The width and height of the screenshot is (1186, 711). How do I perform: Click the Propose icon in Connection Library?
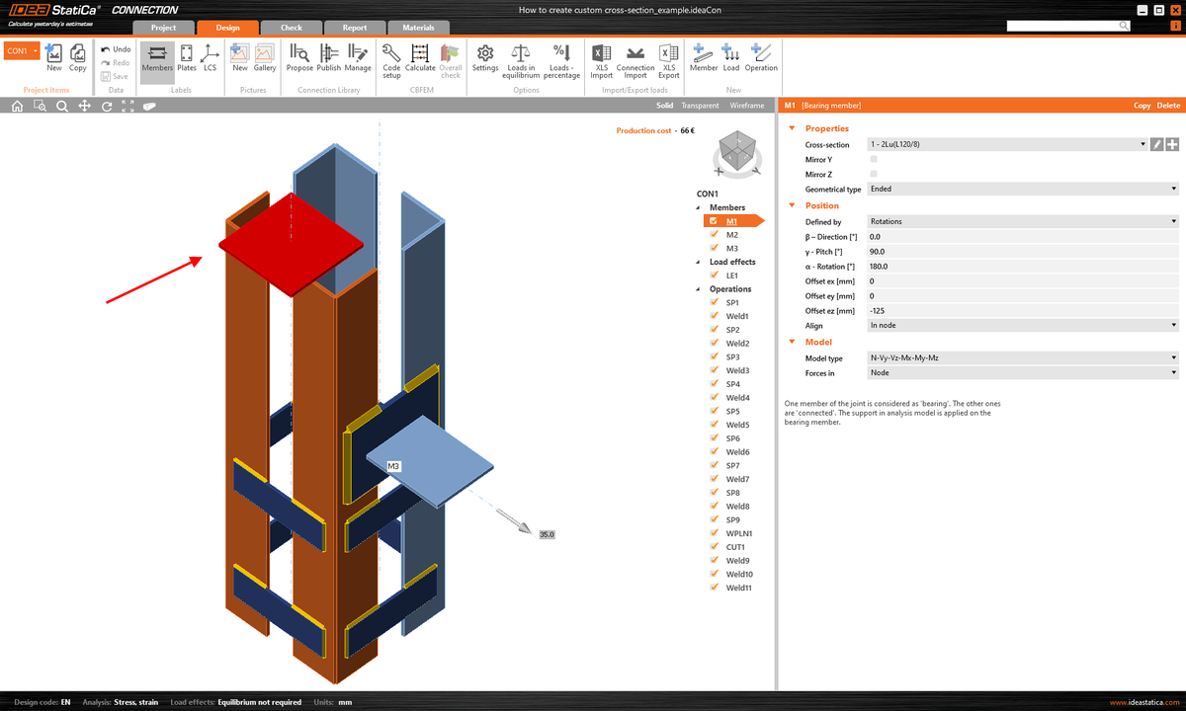pyautogui.click(x=299, y=59)
